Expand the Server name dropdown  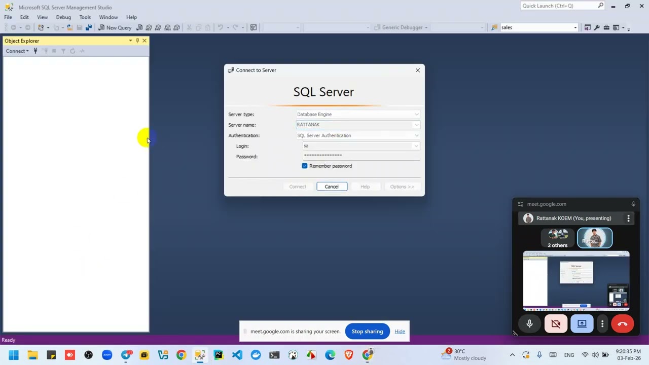click(x=416, y=125)
